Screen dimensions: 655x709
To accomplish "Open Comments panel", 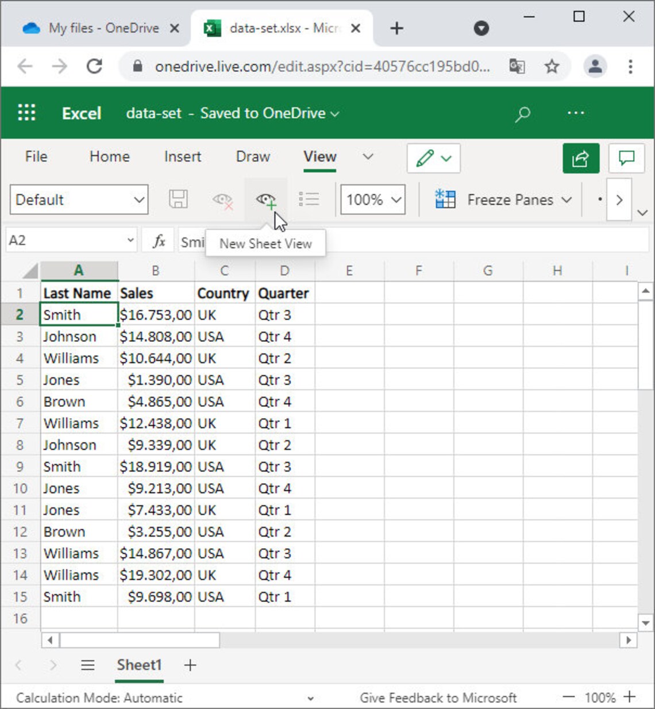I will (x=627, y=159).
